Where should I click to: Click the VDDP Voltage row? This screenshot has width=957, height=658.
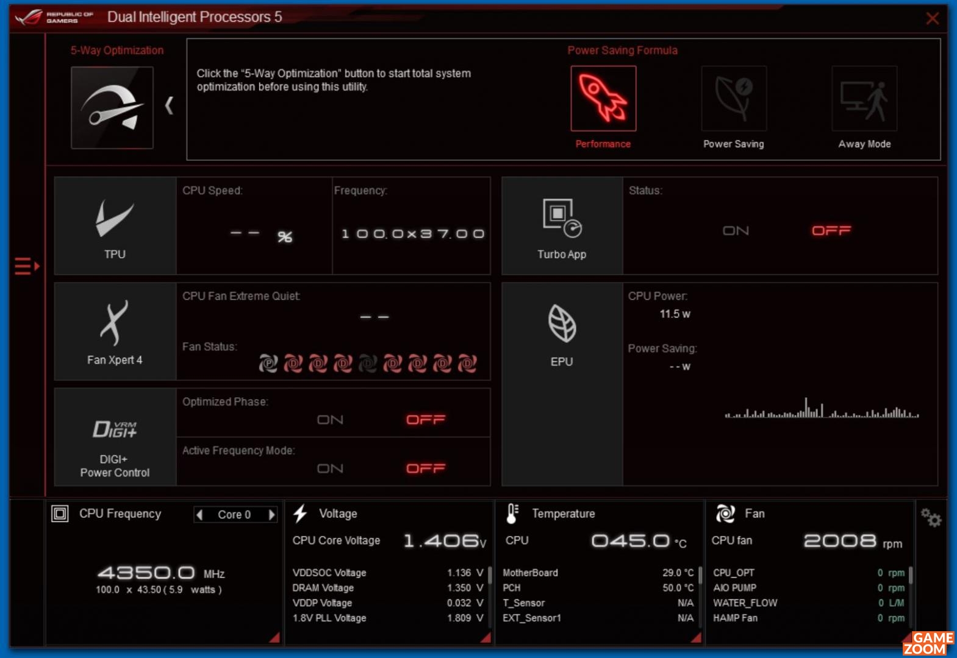(388, 603)
